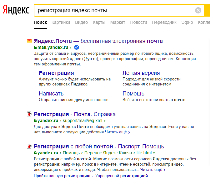Screen dimensions: 211x185
Task: Expand the dropdown arrow next to mail.yandex.ru
Action: coord(70,48)
